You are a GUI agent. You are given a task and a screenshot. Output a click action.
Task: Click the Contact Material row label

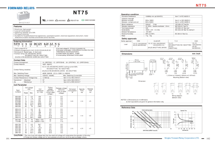[x=19, y=64]
